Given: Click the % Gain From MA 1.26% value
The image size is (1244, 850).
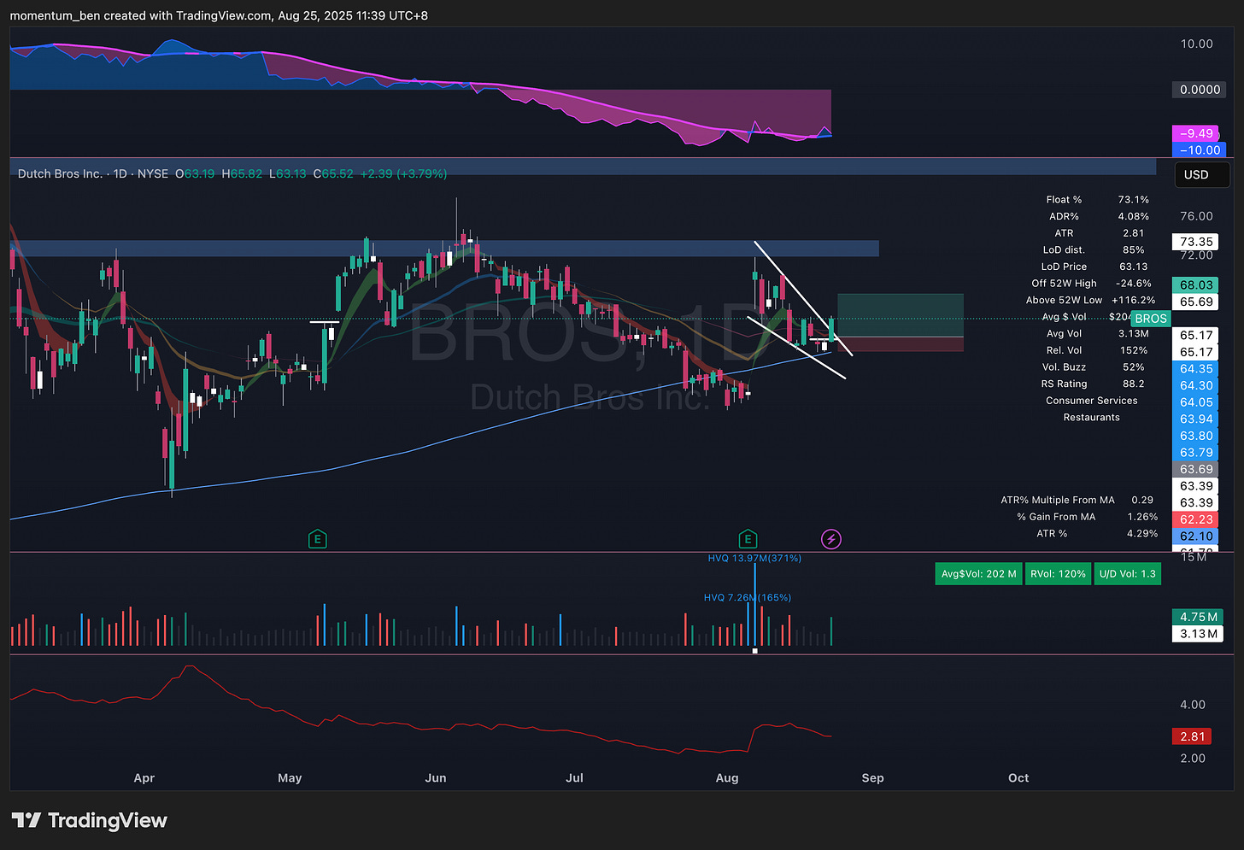Looking at the screenshot, I should tap(1142, 517).
